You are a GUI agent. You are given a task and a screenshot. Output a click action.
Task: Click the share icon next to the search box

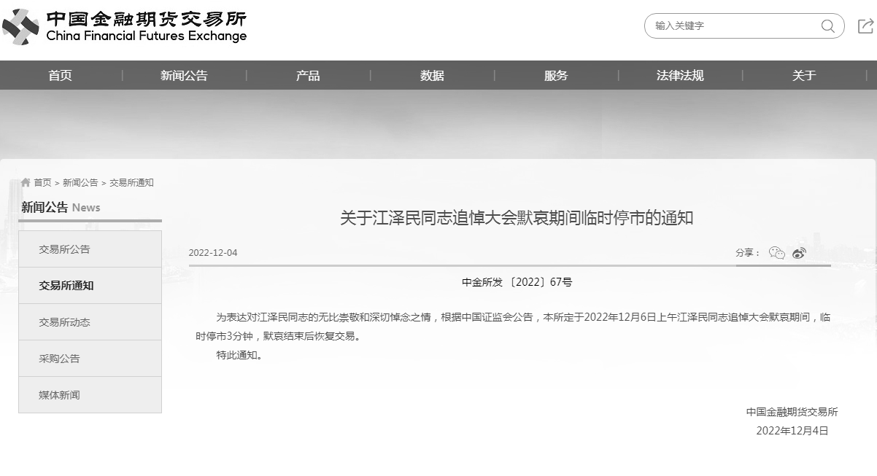pos(865,26)
